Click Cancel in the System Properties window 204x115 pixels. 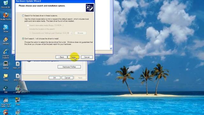click(67, 78)
